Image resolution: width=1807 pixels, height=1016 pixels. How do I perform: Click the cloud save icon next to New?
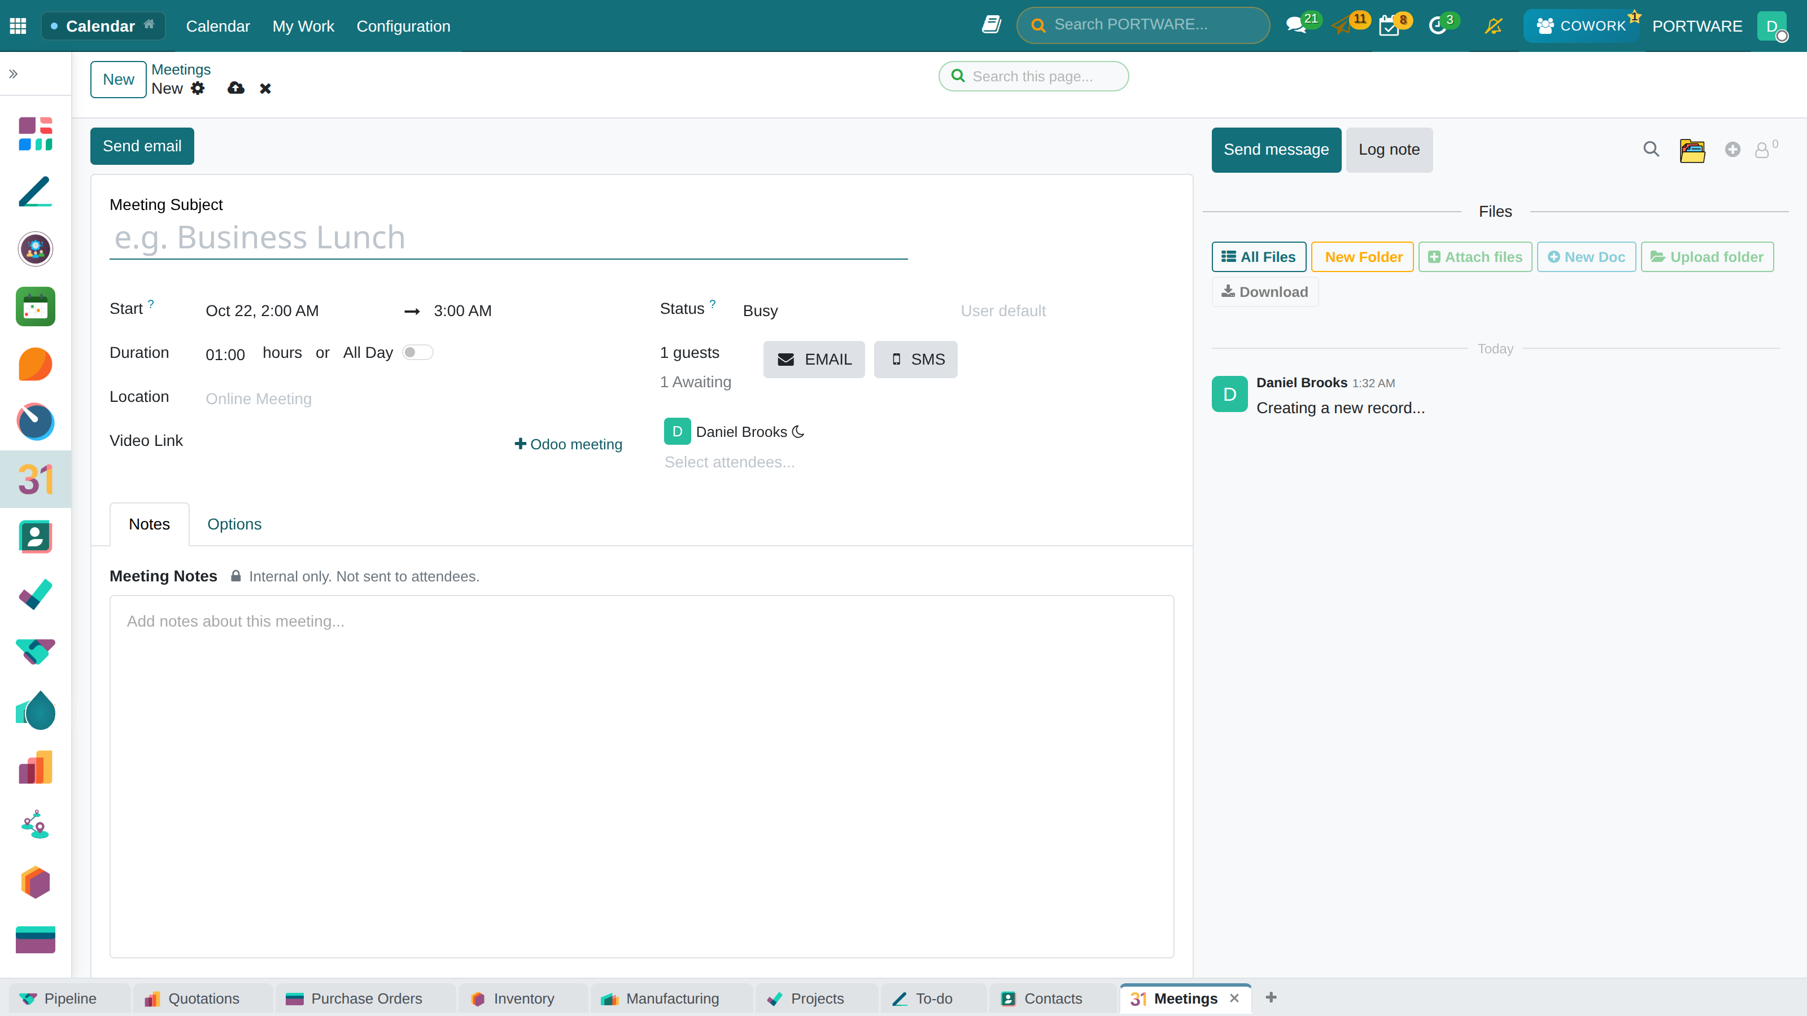point(235,89)
